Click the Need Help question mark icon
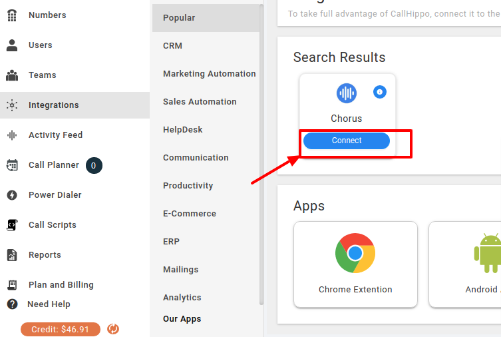The height and width of the screenshot is (337, 501). [12, 304]
